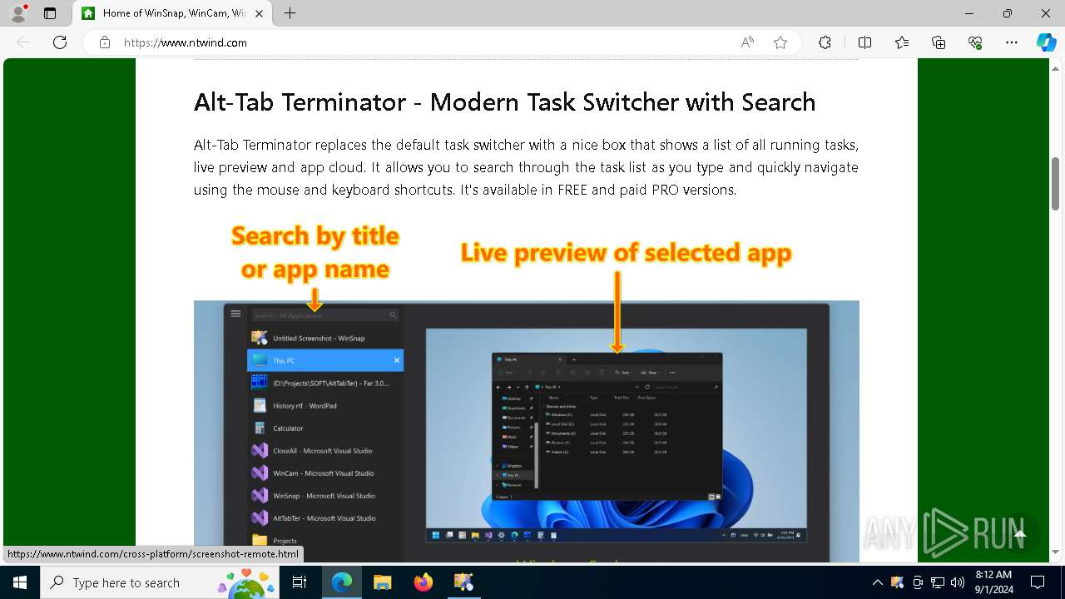Switch to Microsoft Edge on taskbar

342,582
